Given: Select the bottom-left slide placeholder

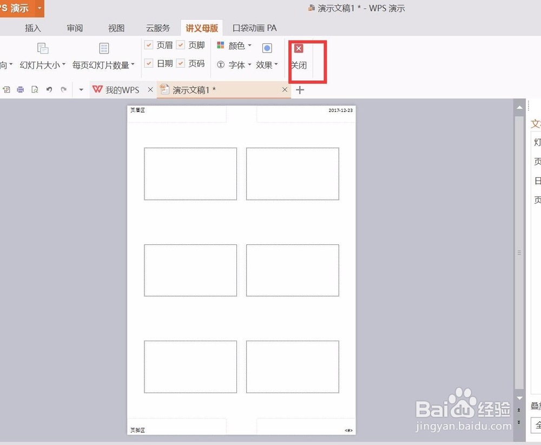Looking at the screenshot, I should tap(190, 367).
